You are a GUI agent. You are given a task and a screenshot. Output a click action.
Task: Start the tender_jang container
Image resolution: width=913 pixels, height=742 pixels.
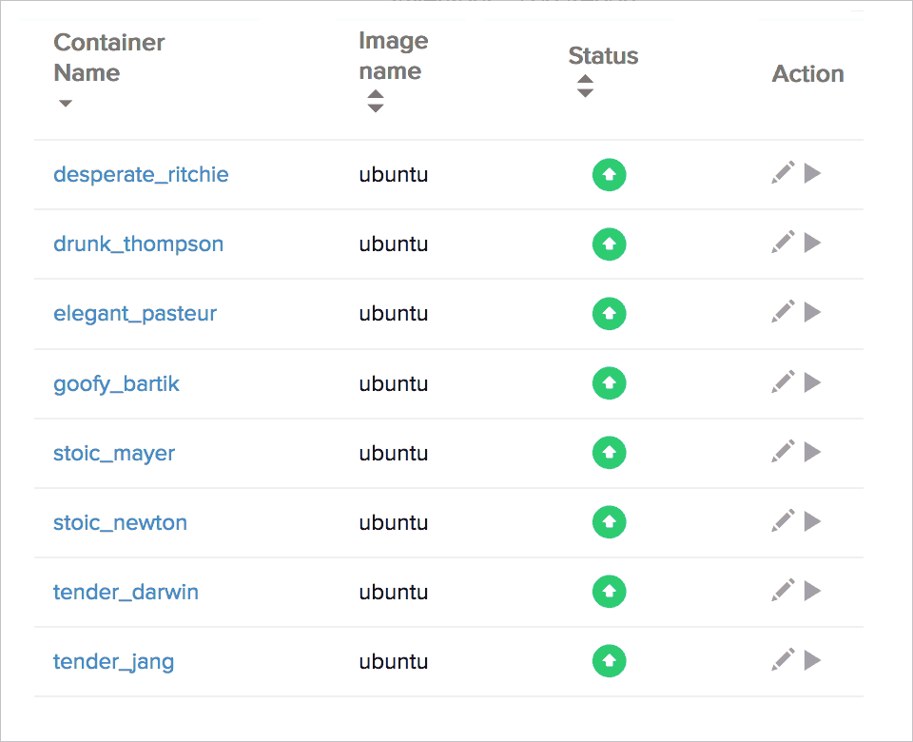tap(813, 660)
